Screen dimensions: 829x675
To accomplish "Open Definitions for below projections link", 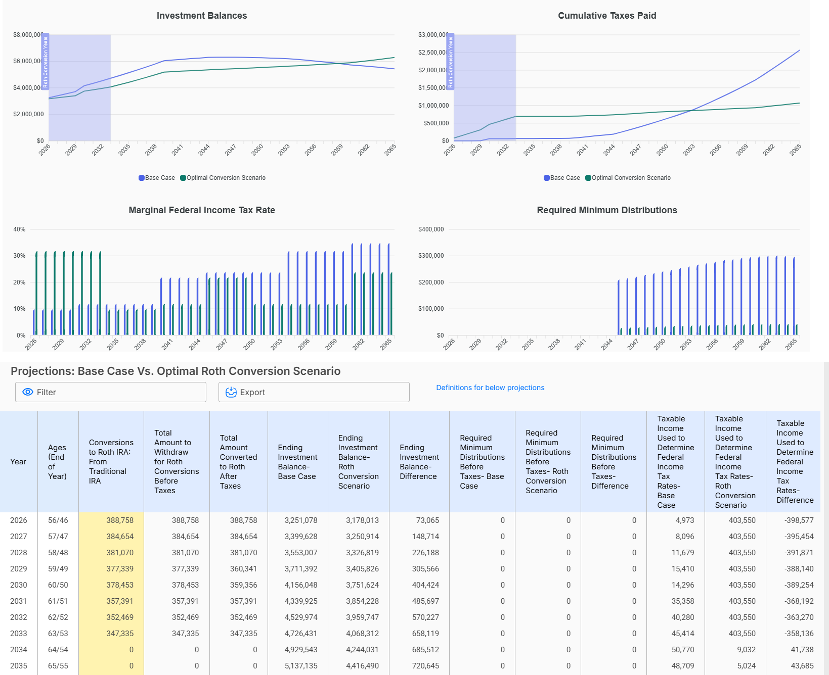I will pyautogui.click(x=490, y=388).
